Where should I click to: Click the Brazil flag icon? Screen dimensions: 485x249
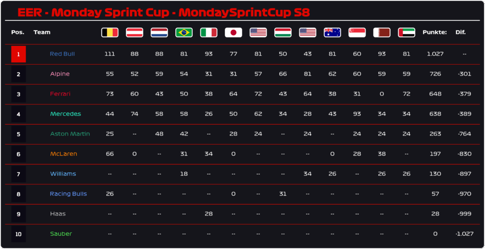pos(184,33)
